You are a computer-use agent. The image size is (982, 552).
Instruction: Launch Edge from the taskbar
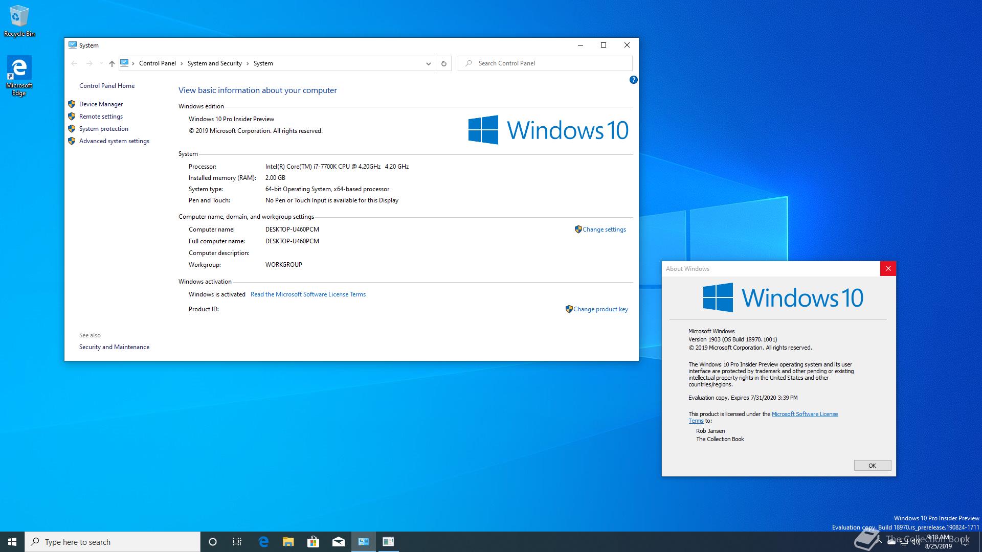click(x=263, y=542)
